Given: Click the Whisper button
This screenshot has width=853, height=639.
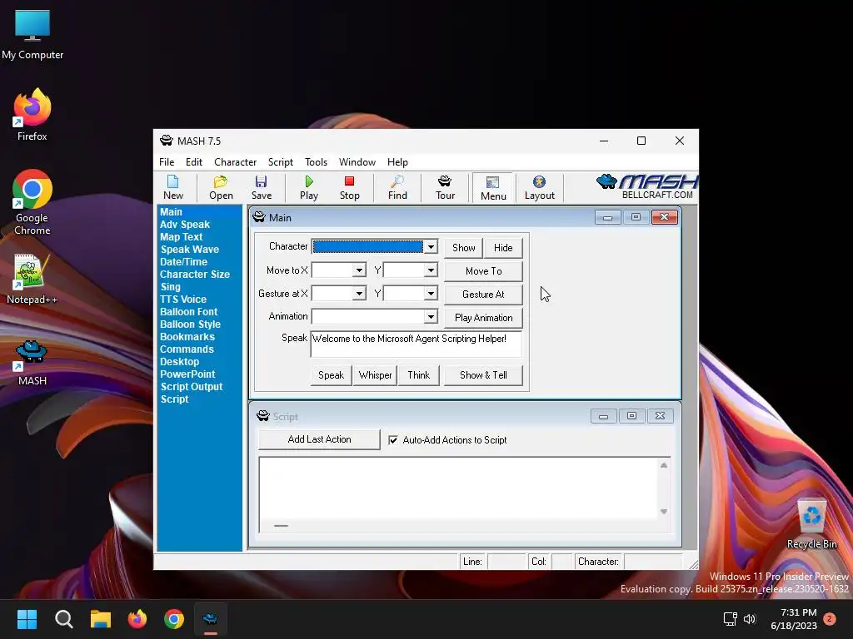Looking at the screenshot, I should pyautogui.click(x=375, y=375).
